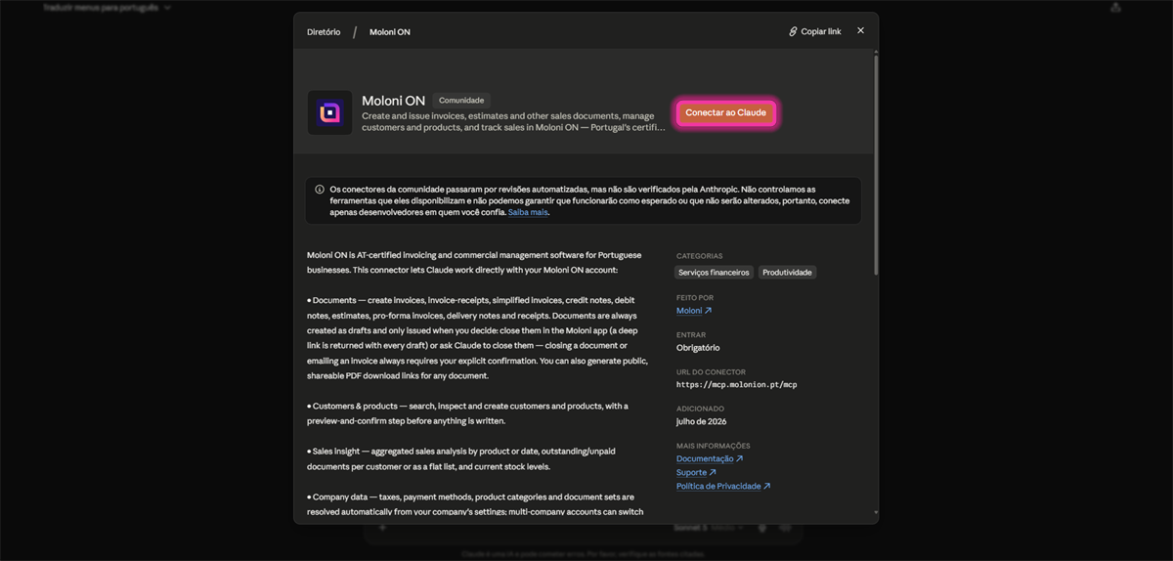This screenshot has width=1173, height=561.
Task: Copy the connector link with Copiar link
Action: [815, 31]
